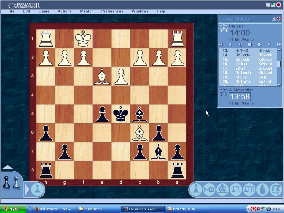Close Game Status panel with red dot
The height and width of the screenshot is (213, 284).
point(278,19)
